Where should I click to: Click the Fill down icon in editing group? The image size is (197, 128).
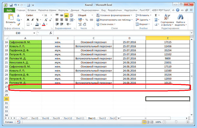[156, 20]
